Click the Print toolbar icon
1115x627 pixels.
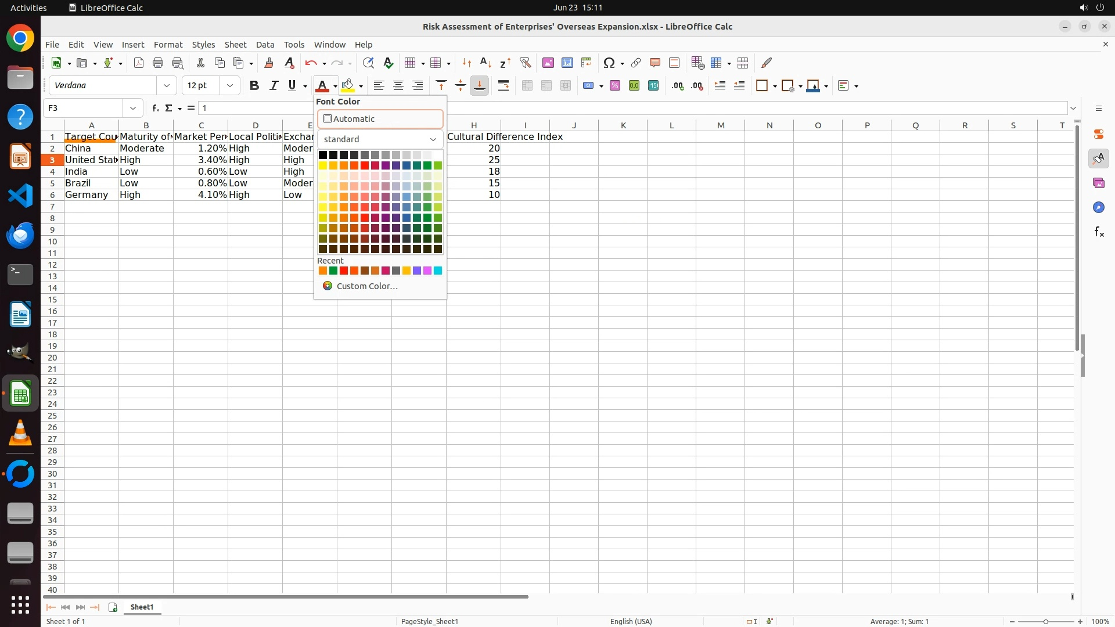pyautogui.click(x=158, y=63)
